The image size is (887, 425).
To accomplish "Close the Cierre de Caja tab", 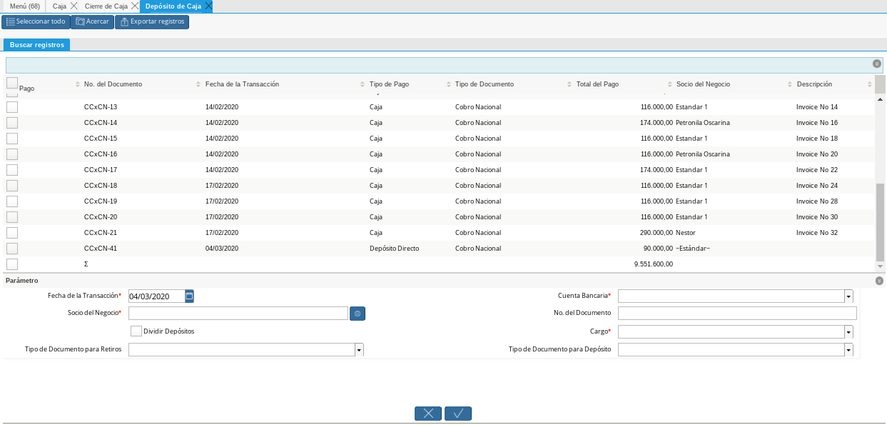I will point(135,6).
